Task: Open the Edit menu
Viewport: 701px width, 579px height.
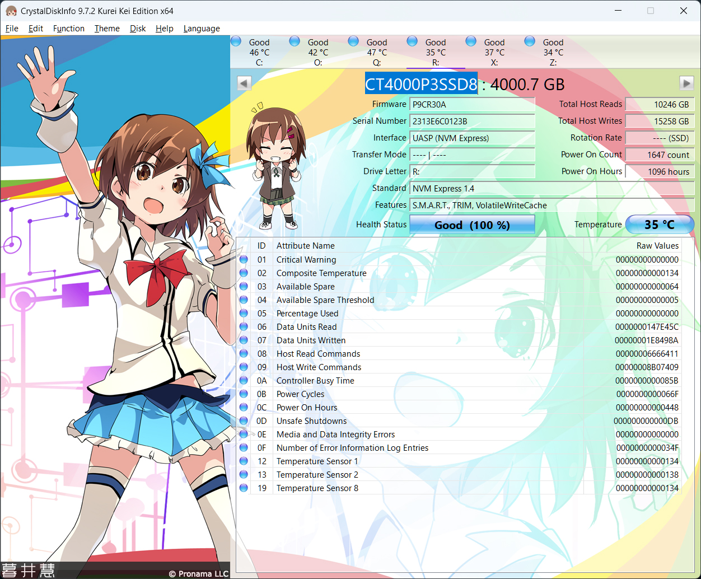Action: [36, 29]
